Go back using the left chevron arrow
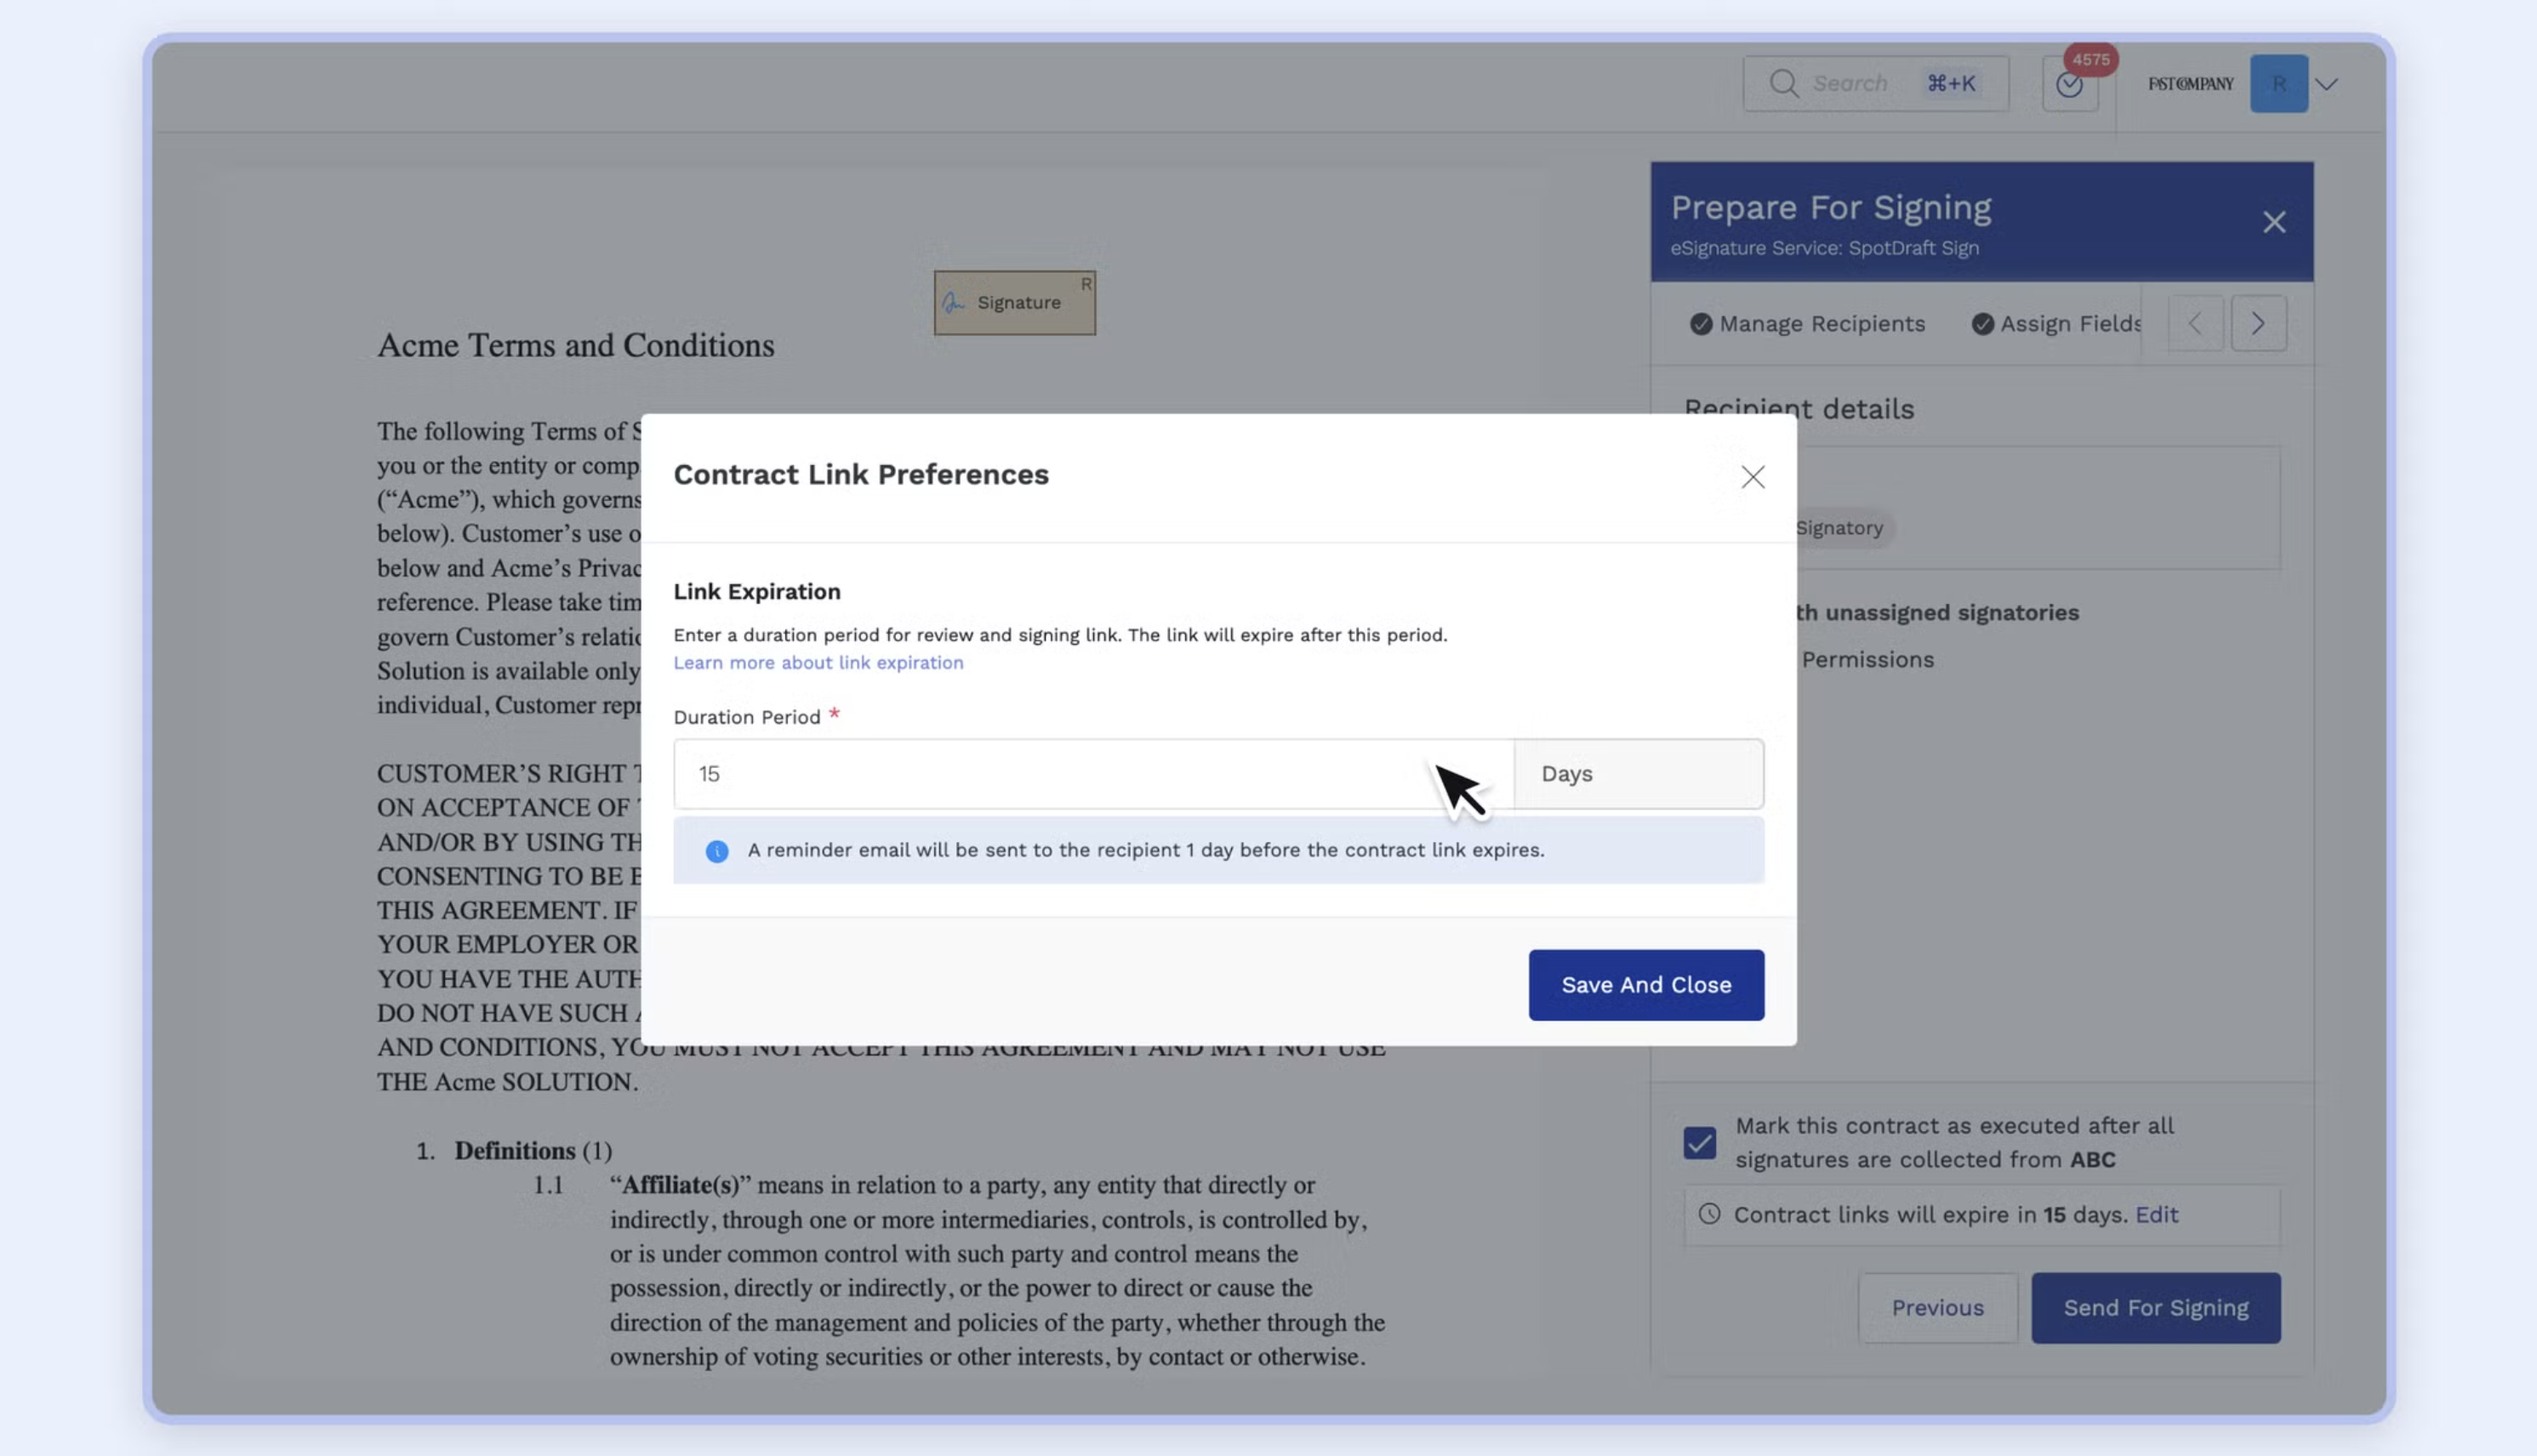 pos(2195,323)
